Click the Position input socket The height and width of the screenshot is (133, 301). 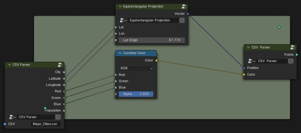pyautogui.click(x=244, y=68)
